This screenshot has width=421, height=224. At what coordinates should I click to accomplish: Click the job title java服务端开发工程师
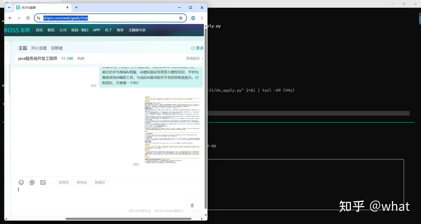38,58
